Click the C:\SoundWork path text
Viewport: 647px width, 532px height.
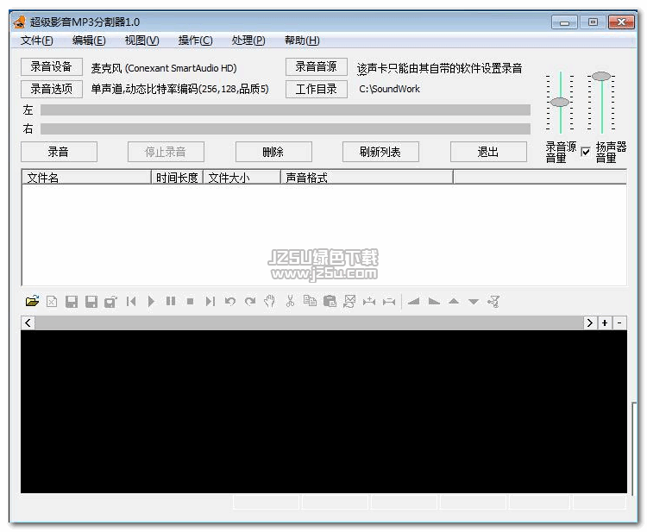click(389, 89)
